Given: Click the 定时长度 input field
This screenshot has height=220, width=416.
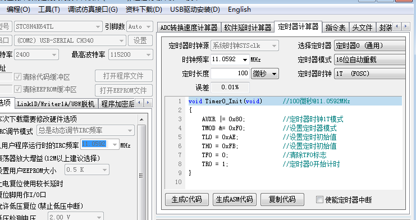Looking at the screenshot, I should click(230, 74).
